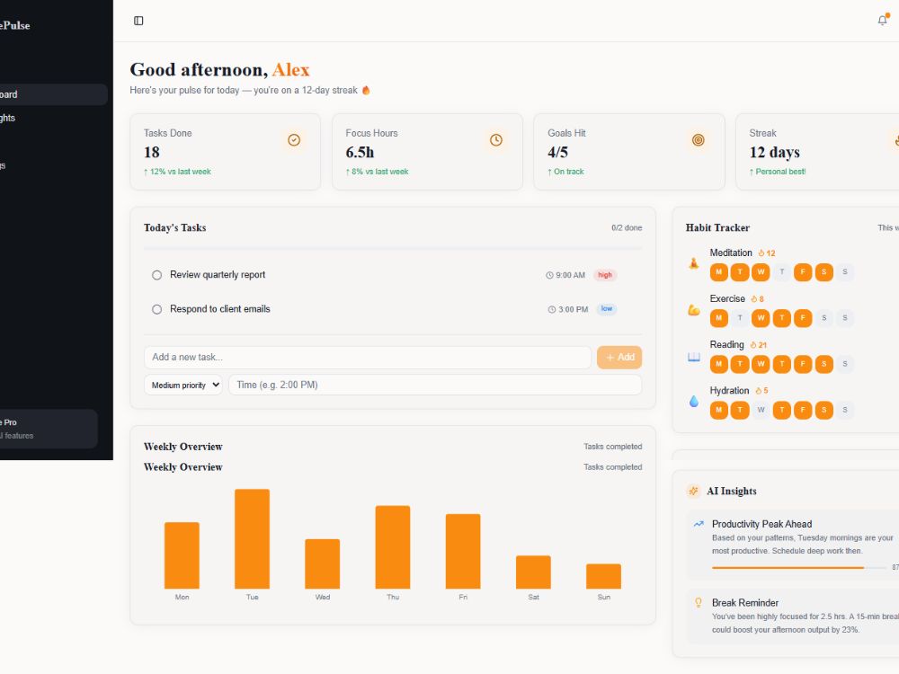
Task: Click the Monday bar in chart
Action: pos(182,555)
